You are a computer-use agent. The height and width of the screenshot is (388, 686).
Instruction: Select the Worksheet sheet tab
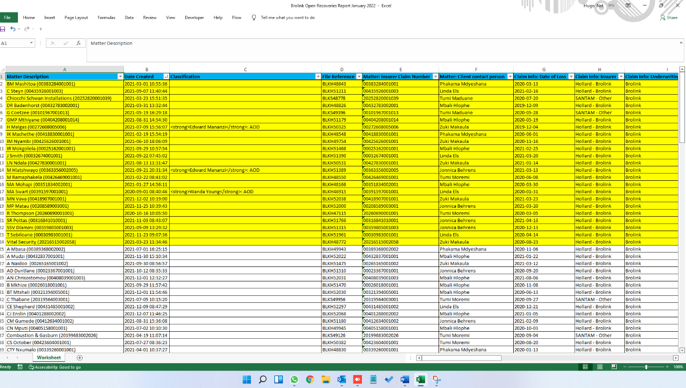49,358
